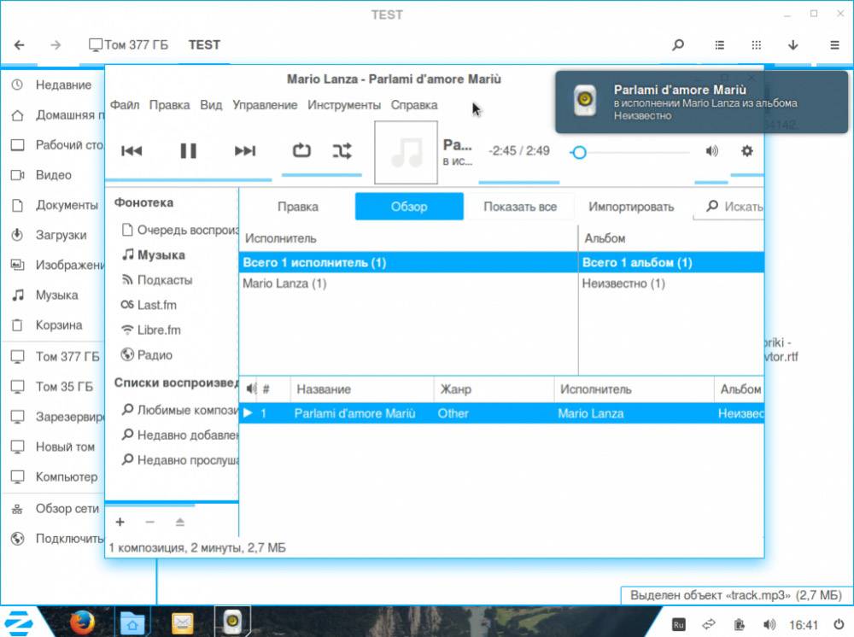The image size is (854, 637).
Task: Select Радио in the library sidebar
Action: 155,355
